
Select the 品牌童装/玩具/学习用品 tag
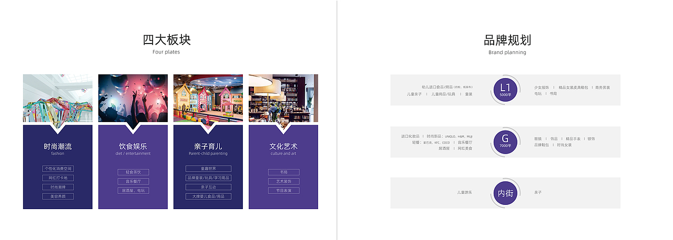click(208, 178)
